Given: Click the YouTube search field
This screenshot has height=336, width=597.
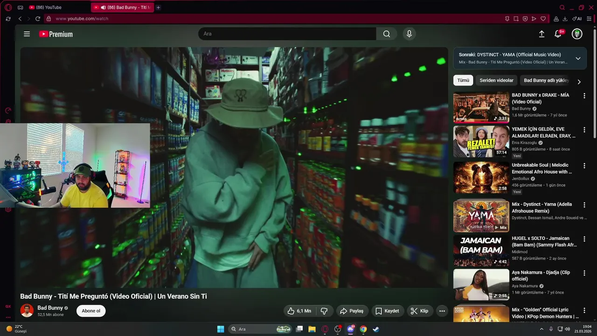Looking at the screenshot, I should pyautogui.click(x=287, y=34).
